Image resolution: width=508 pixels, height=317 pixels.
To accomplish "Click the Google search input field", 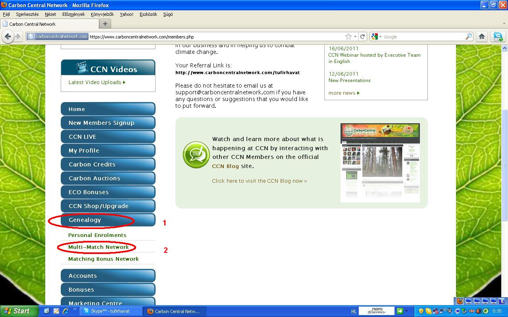I will point(423,36).
